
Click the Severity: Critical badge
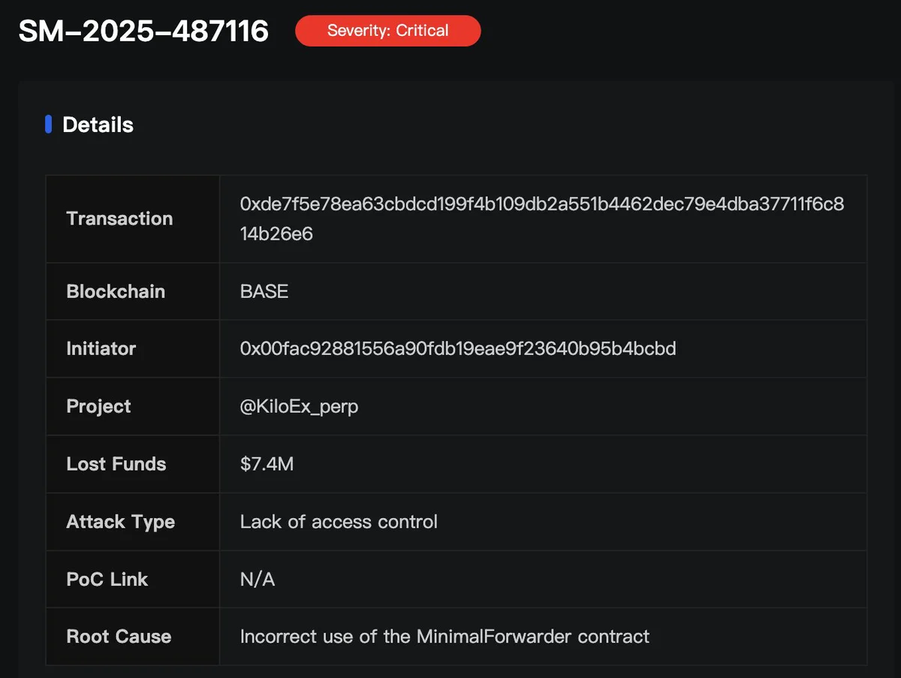click(x=387, y=31)
